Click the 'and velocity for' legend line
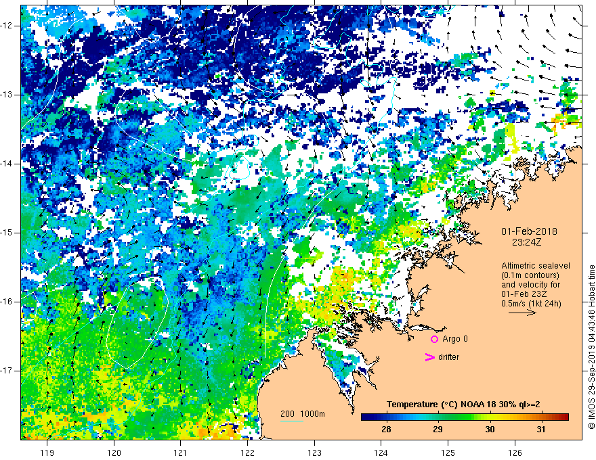Viewport: 596px width, 460px height. (x=530, y=285)
